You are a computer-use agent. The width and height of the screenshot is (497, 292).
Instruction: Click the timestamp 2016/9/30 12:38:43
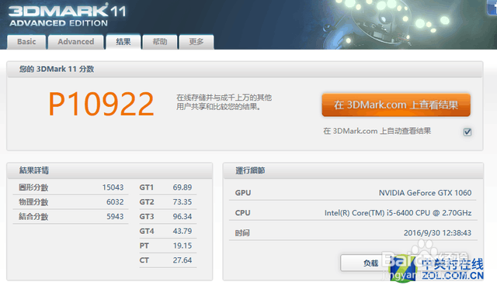(437, 233)
